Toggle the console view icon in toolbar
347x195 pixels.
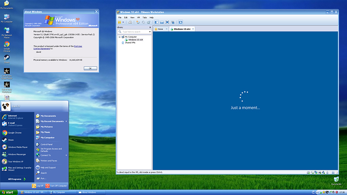181,22
